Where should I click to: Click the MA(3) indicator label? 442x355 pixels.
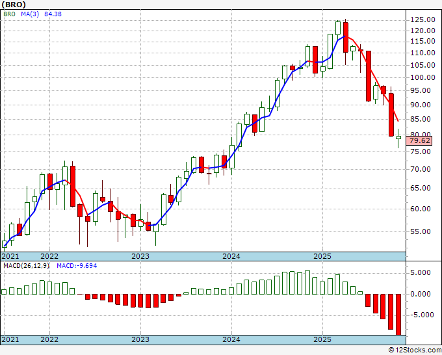tap(30, 14)
